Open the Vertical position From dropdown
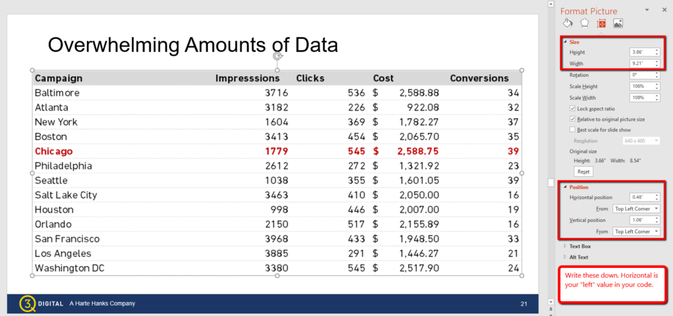The image size is (673, 316). click(636, 231)
